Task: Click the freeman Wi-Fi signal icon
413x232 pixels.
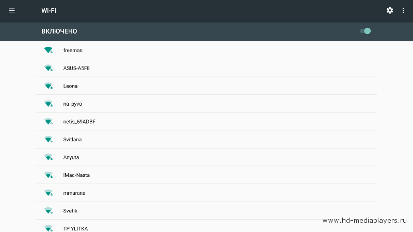Action: click(x=49, y=50)
